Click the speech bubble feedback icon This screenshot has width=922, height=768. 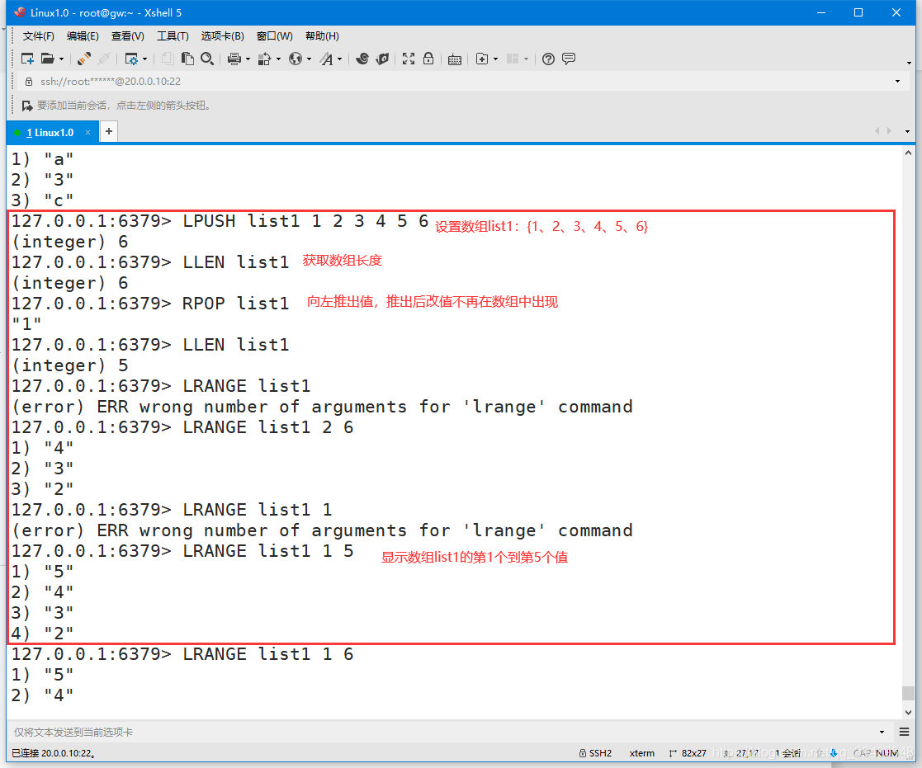(x=569, y=59)
